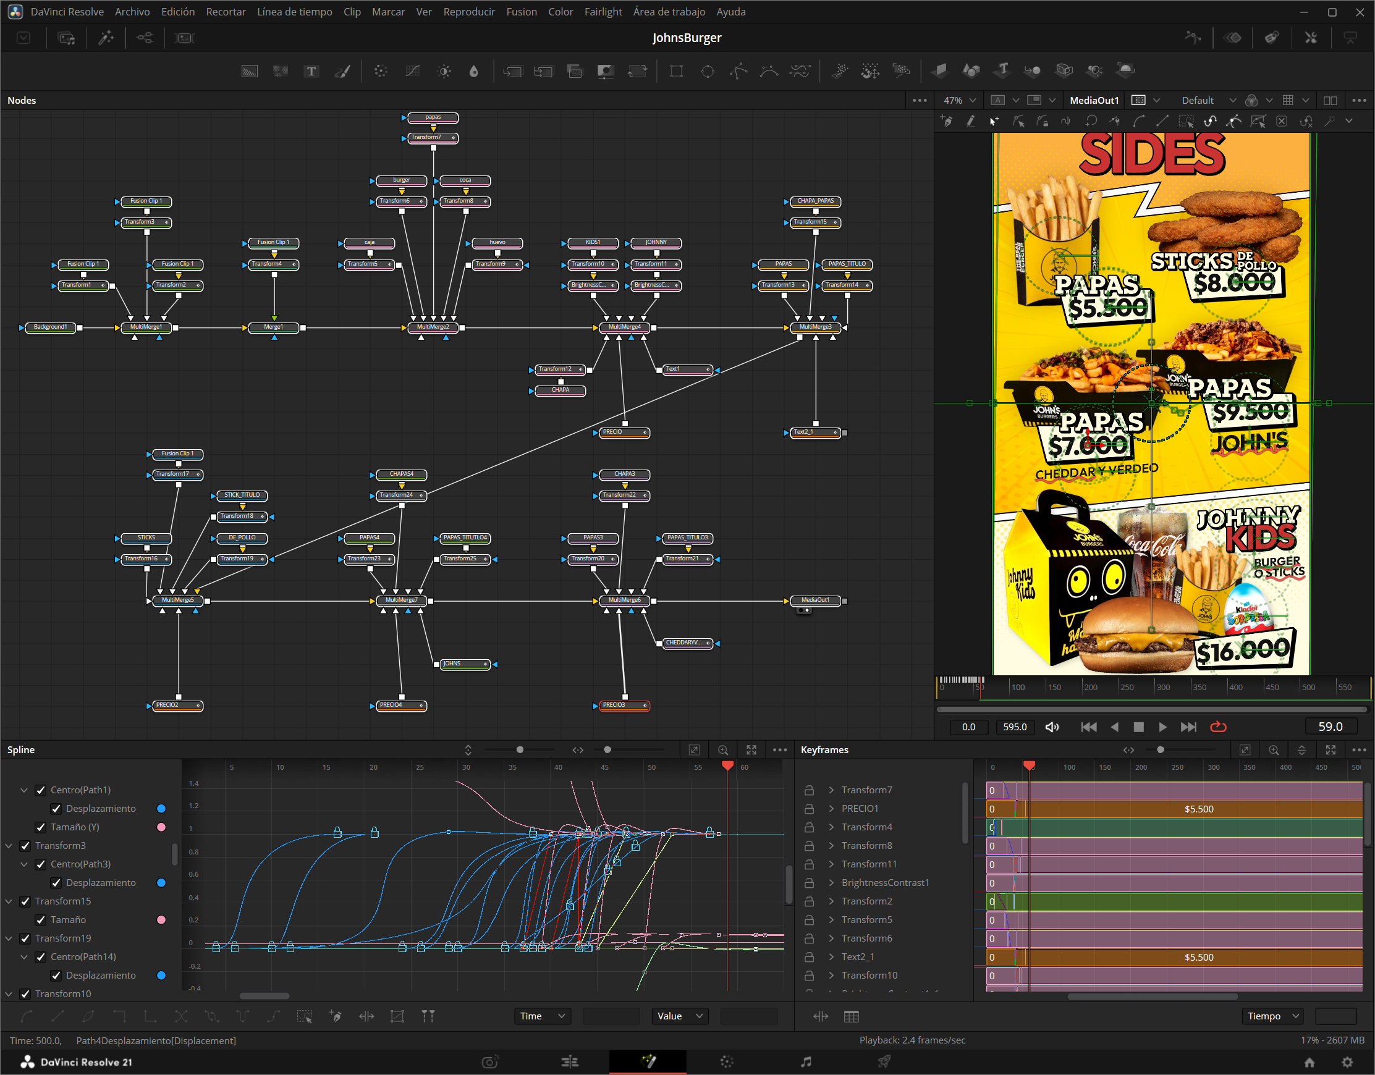Screen dimensions: 1375x1075
Task: Expand the Text2_1 keyframe row
Action: [x=831, y=956]
